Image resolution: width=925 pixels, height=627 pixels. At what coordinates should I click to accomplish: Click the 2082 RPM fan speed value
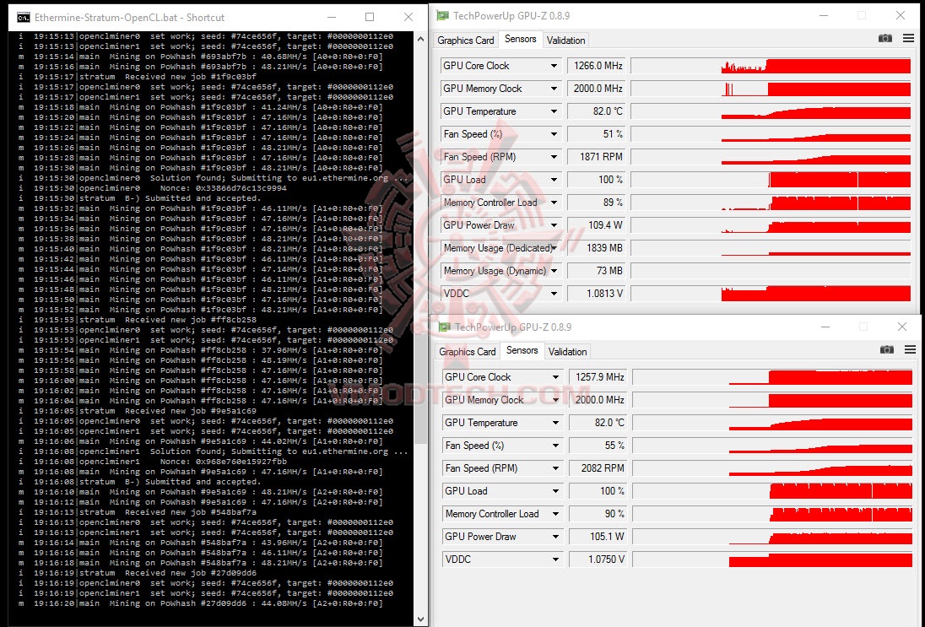[598, 468]
